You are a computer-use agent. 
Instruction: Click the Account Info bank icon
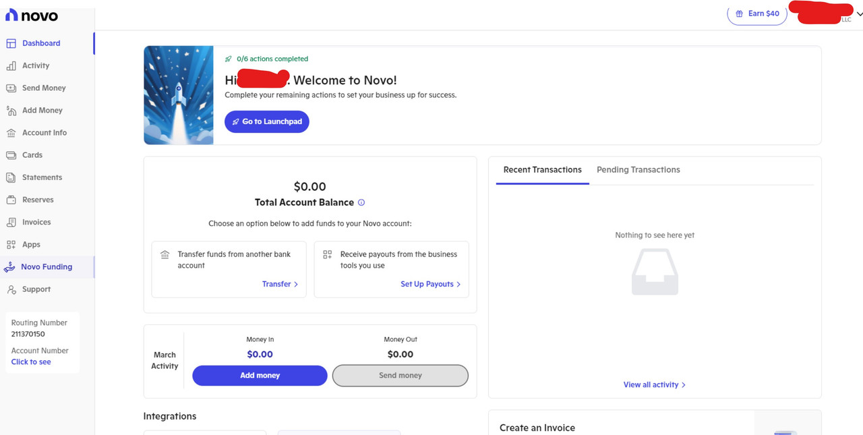click(x=11, y=133)
